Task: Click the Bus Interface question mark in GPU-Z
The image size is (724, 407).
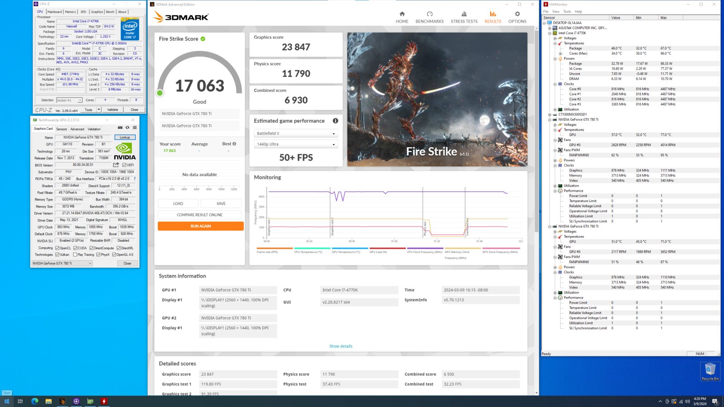Action: click(x=134, y=179)
